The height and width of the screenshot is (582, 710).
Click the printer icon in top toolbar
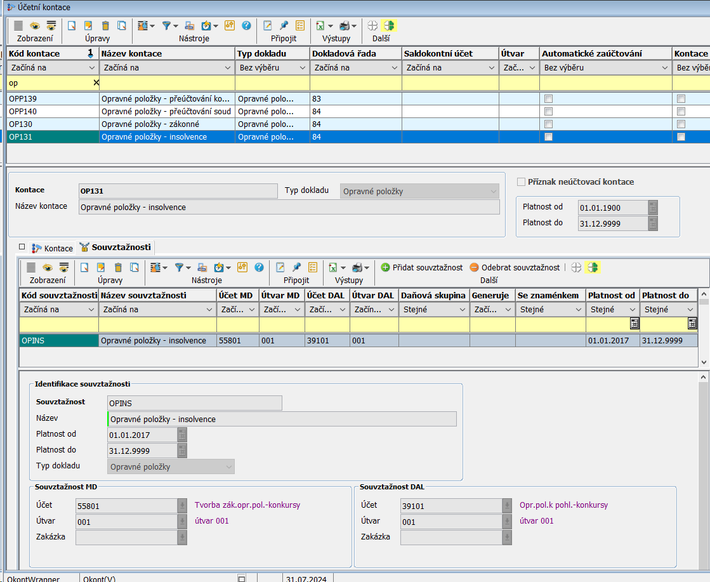(x=345, y=25)
